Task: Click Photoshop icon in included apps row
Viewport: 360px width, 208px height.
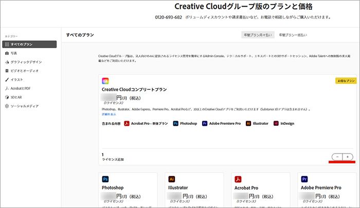Action: point(176,123)
